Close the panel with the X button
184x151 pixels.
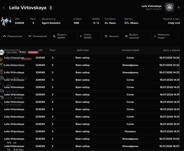[x=179, y=7]
